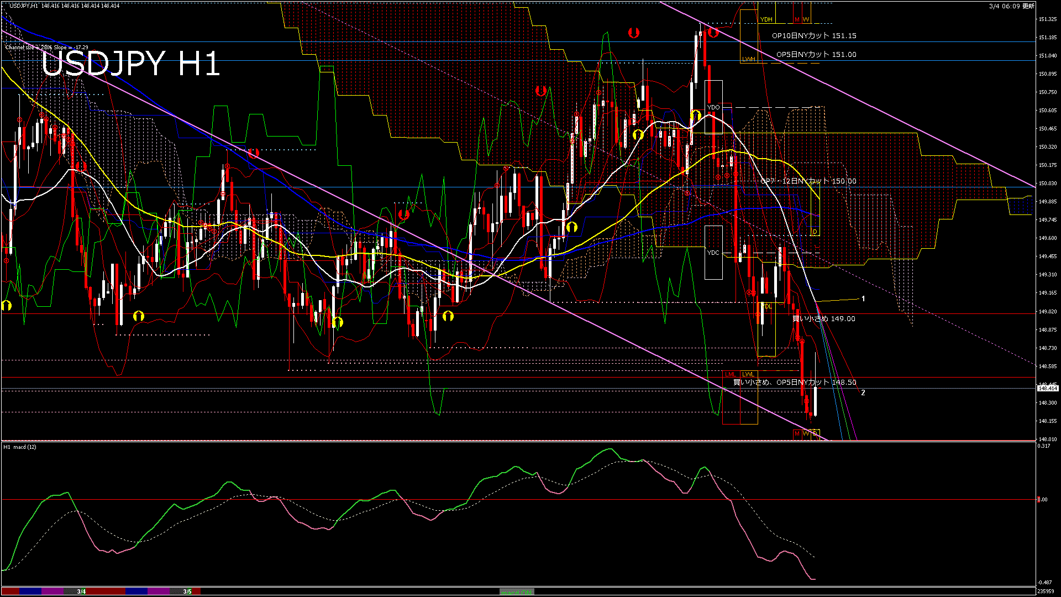Click the 3/4 date session marker
The height and width of the screenshot is (597, 1061).
coord(81,591)
